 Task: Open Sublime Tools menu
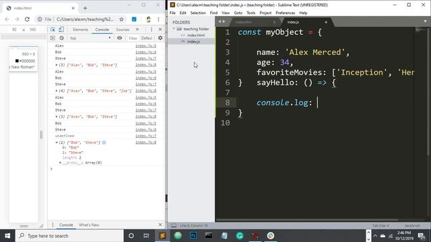(251, 13)
